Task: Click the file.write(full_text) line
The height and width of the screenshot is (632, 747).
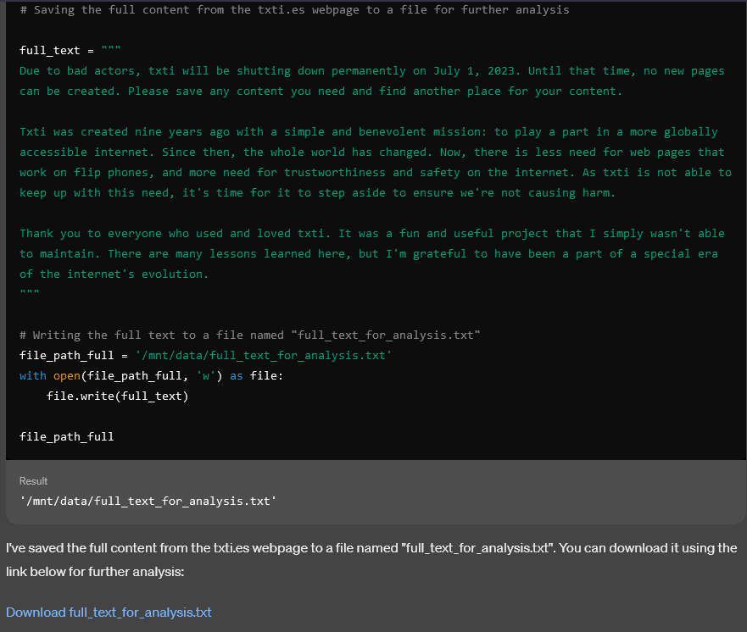Action: pos(117,396)
